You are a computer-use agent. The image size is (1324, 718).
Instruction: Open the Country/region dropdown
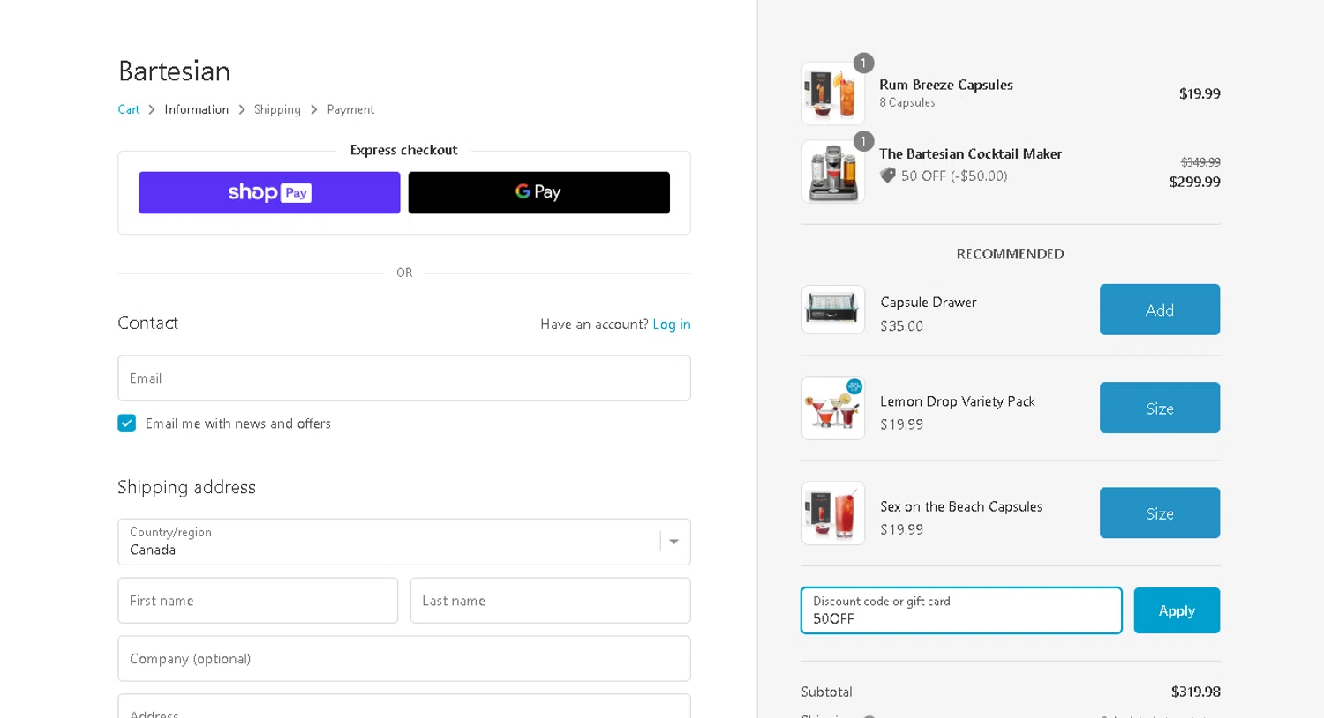coord(404,542)
